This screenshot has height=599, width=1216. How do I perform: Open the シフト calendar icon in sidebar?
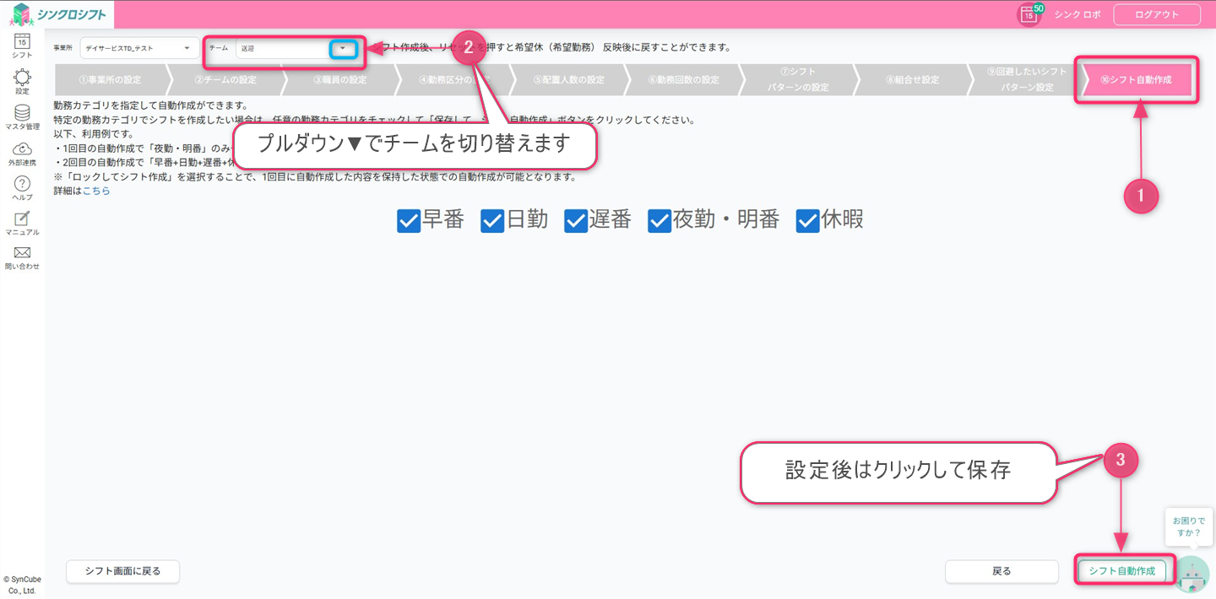tap(22, 42)
